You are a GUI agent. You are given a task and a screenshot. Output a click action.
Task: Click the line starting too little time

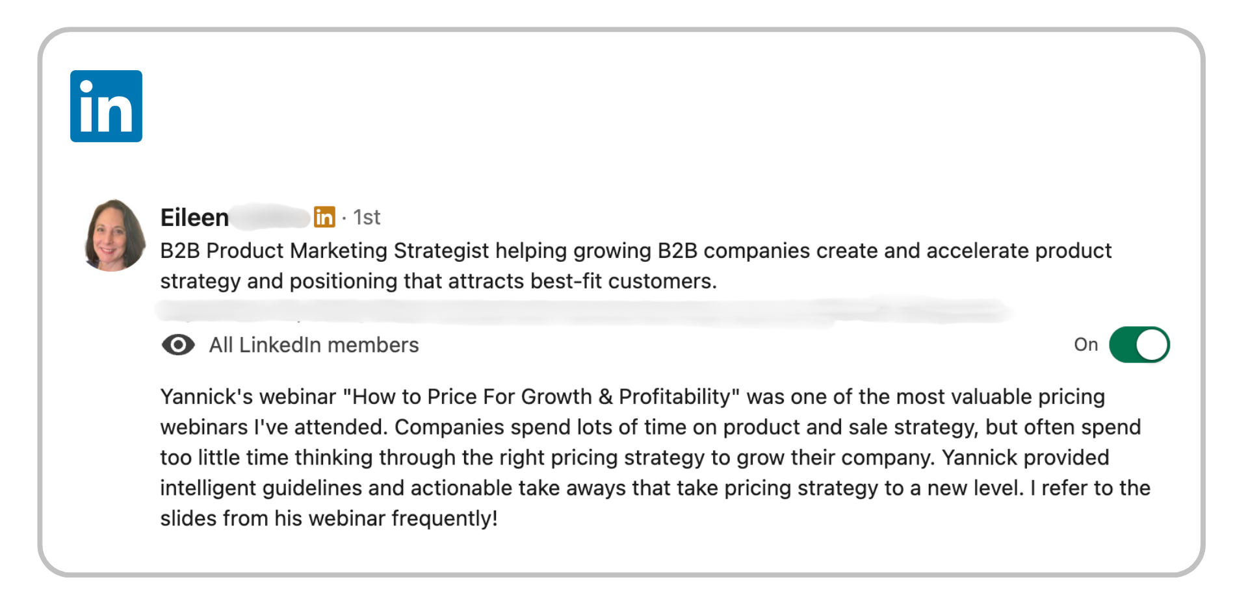click(634, 458)
